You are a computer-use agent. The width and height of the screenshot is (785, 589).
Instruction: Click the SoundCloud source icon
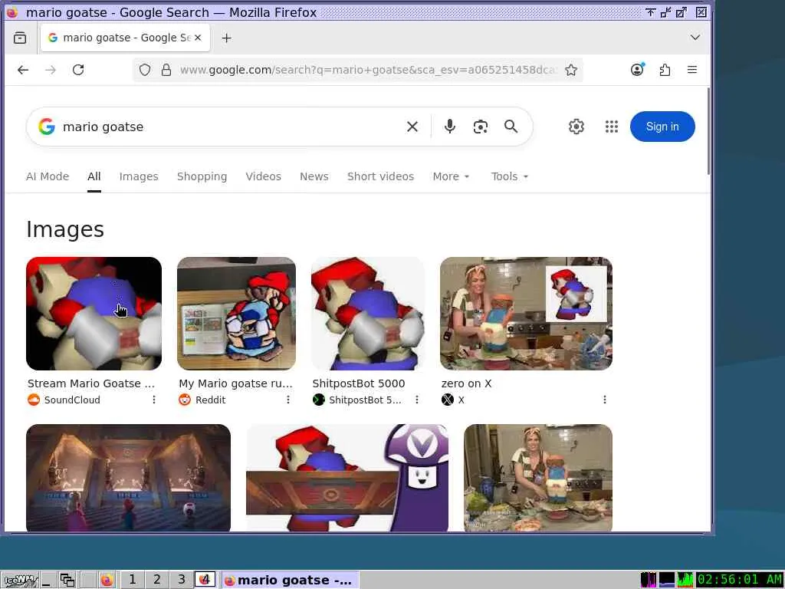(34, 400)
